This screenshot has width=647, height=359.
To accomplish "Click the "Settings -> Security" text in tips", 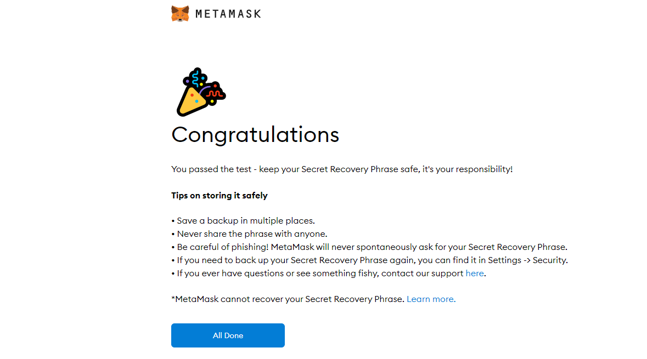I will [528, 260].
